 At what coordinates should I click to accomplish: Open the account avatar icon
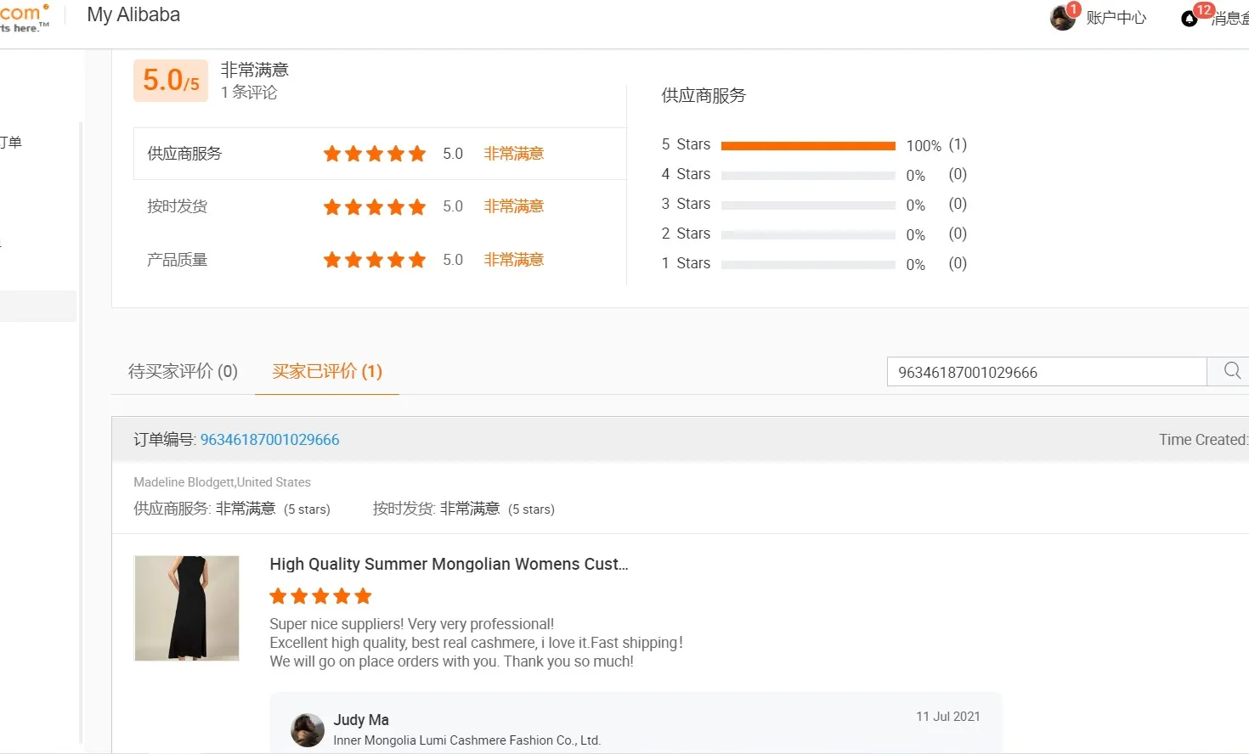point(1062,17)
